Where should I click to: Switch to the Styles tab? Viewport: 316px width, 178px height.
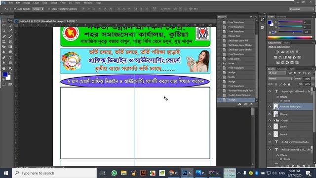(286, 43)
